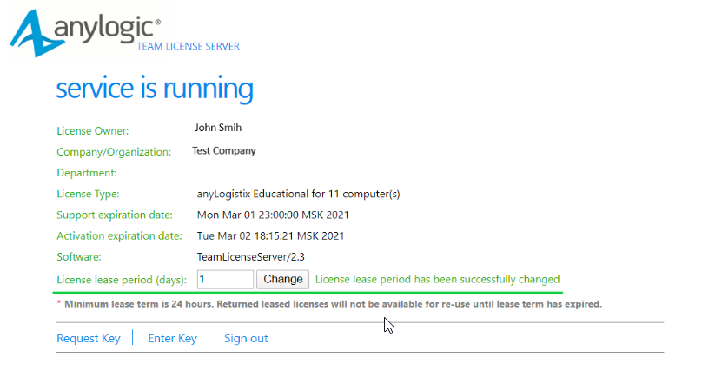Image resolution: width=702 pixels, height=371 pixels.
Task: Click the 'Company/Organization:' label
Action: coord(114,152)
